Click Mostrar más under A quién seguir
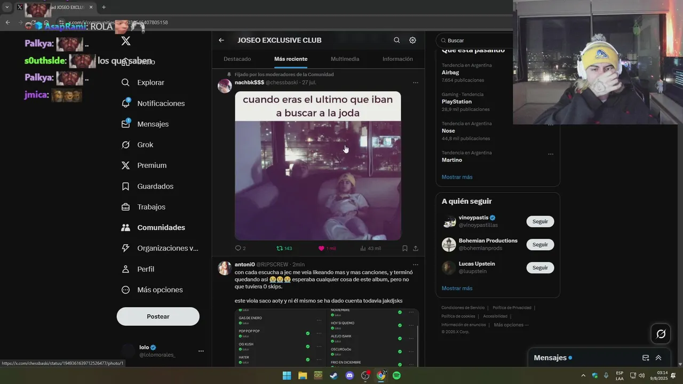This screenshot has width=683, height=384. tap(457, 289)
